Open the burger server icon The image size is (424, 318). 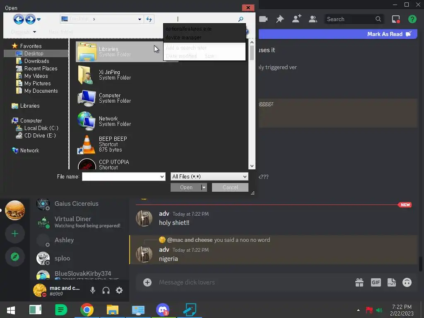15,210
